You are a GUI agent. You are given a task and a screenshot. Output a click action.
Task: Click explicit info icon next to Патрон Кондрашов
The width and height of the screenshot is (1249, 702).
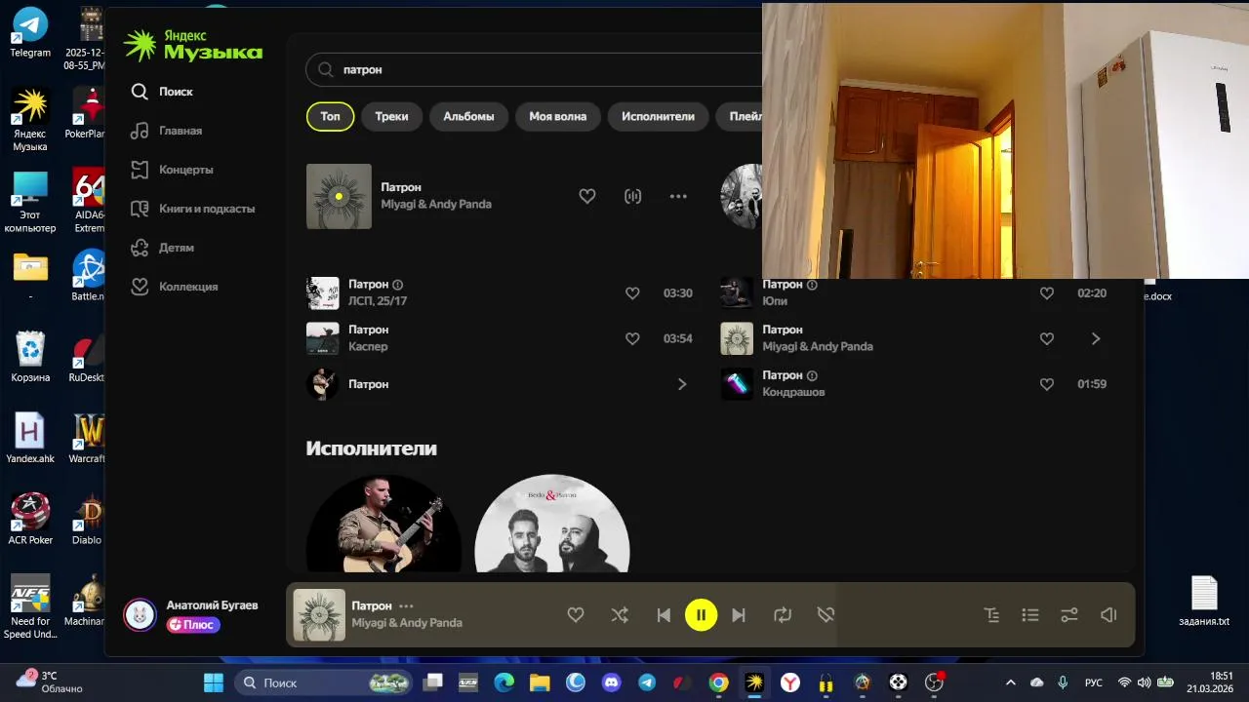coord(812,375)
